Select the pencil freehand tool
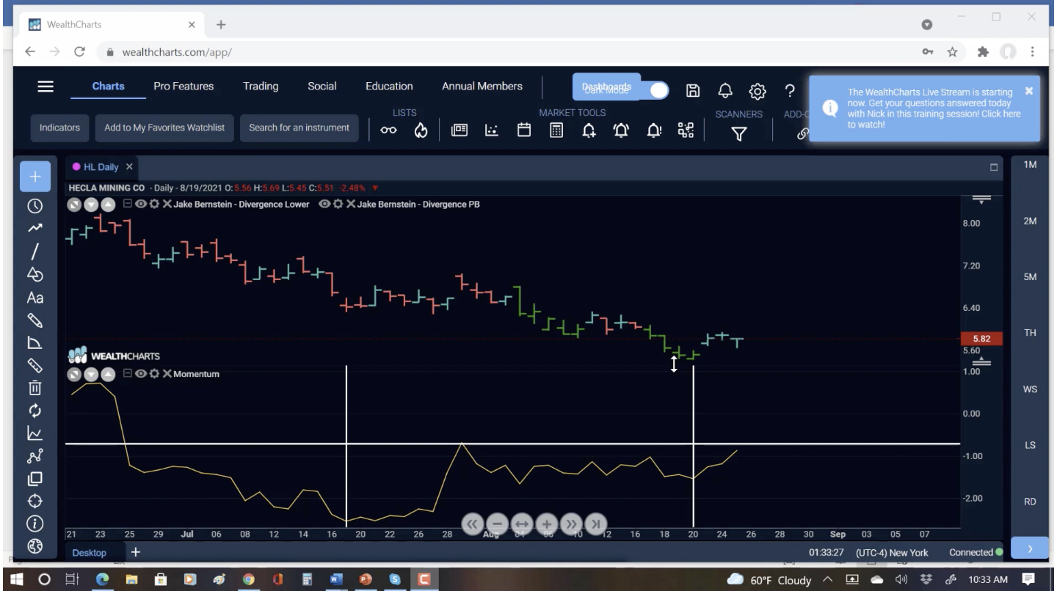 pos(34,320)
